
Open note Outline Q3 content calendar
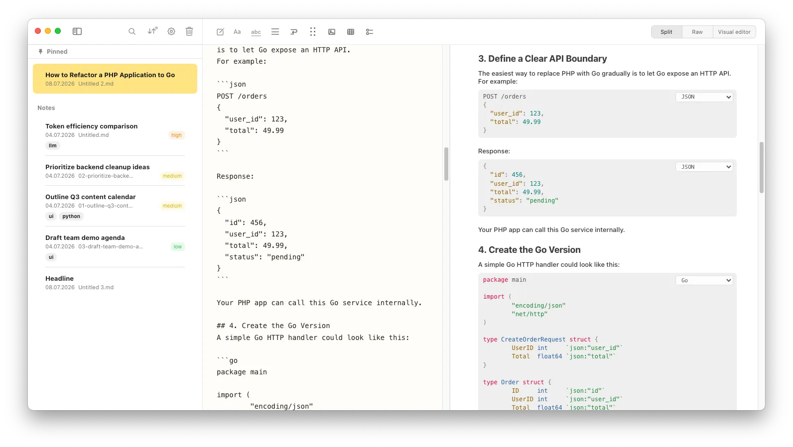point(115,206)
